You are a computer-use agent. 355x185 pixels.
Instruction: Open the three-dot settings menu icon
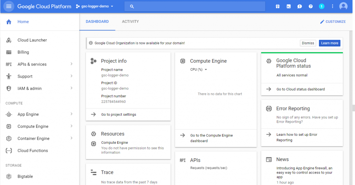(x=332, y=6)
